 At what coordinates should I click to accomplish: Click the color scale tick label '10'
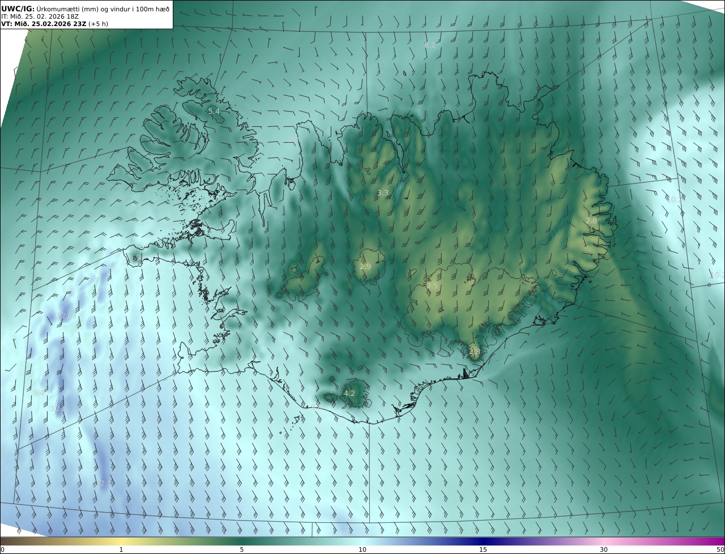coord(362,549)
